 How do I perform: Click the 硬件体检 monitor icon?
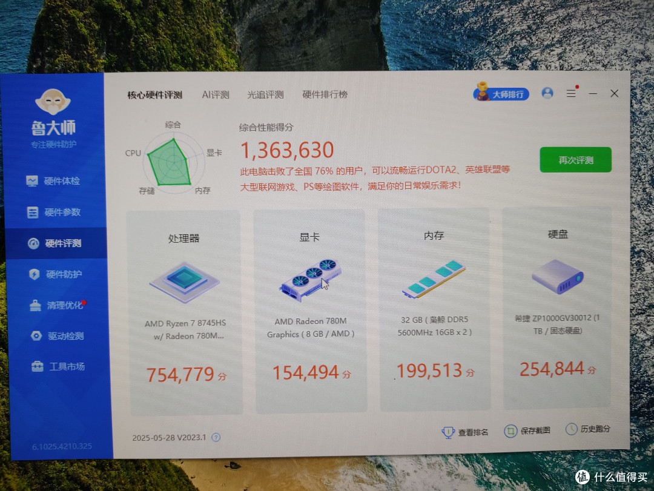(x=31, y=181)
